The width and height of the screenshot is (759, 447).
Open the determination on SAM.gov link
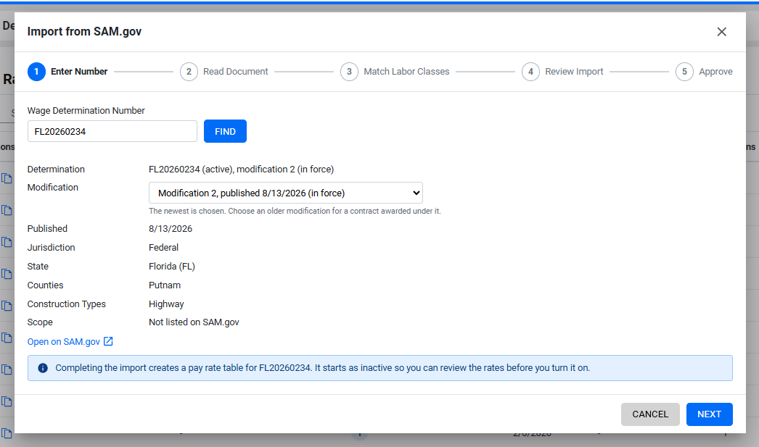coord(70,342)
